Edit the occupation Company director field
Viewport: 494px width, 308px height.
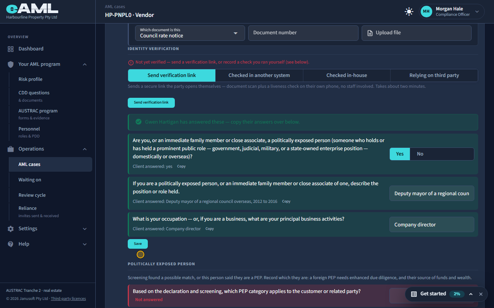point(432,225)
